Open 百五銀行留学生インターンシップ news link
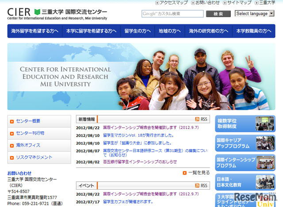This screenshot has height=207, width=283. click(x=140, y=162)
